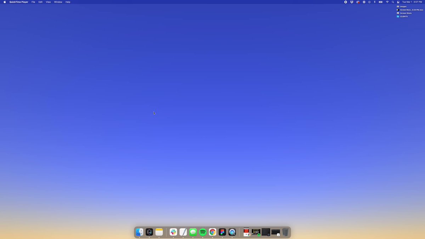The height and width of the screenshot is (239, 425).
Task: Click the circled-dot icon left of Bluetooth
Action: click(369, 2)
